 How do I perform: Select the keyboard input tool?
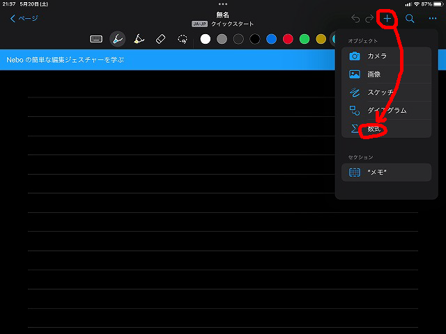pyautogui.click(x=97, y=39)
